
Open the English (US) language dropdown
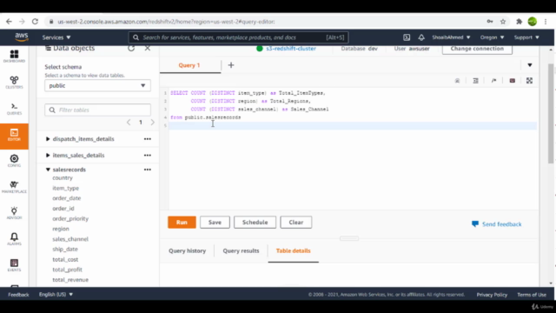coord(56,295)
